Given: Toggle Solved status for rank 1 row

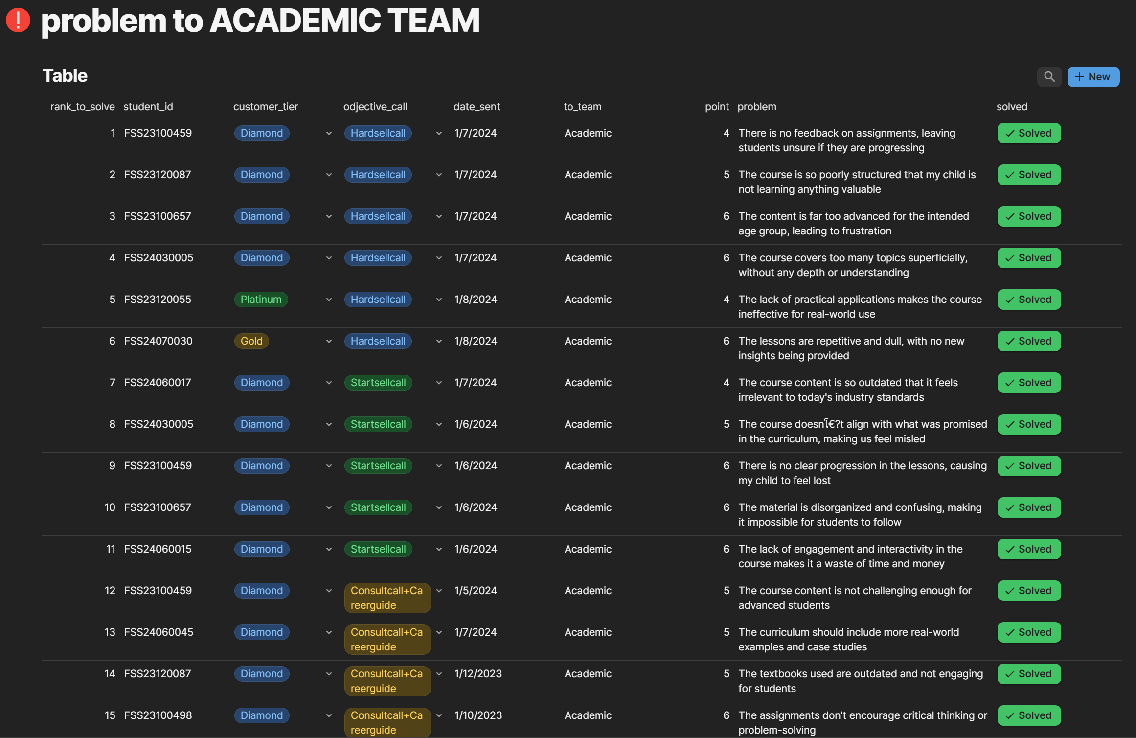Looking at the screenshot, I should click(x=1029, y=133).
